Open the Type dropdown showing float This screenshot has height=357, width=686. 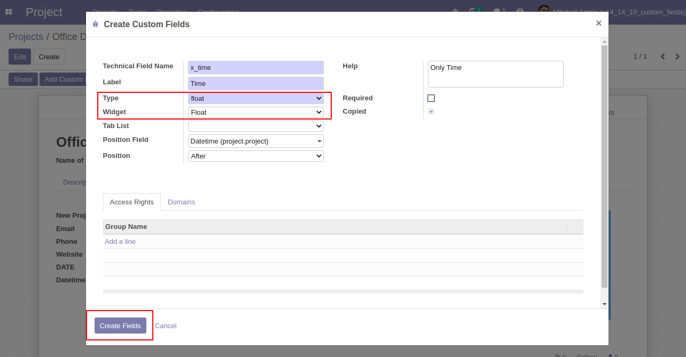click(x=256, y=98)
